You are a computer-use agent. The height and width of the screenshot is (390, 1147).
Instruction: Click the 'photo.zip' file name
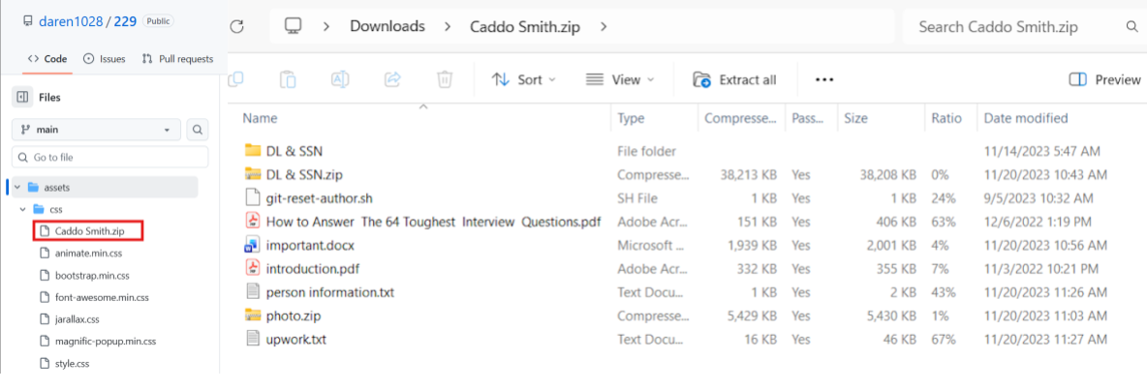click(x=294, y=315)
